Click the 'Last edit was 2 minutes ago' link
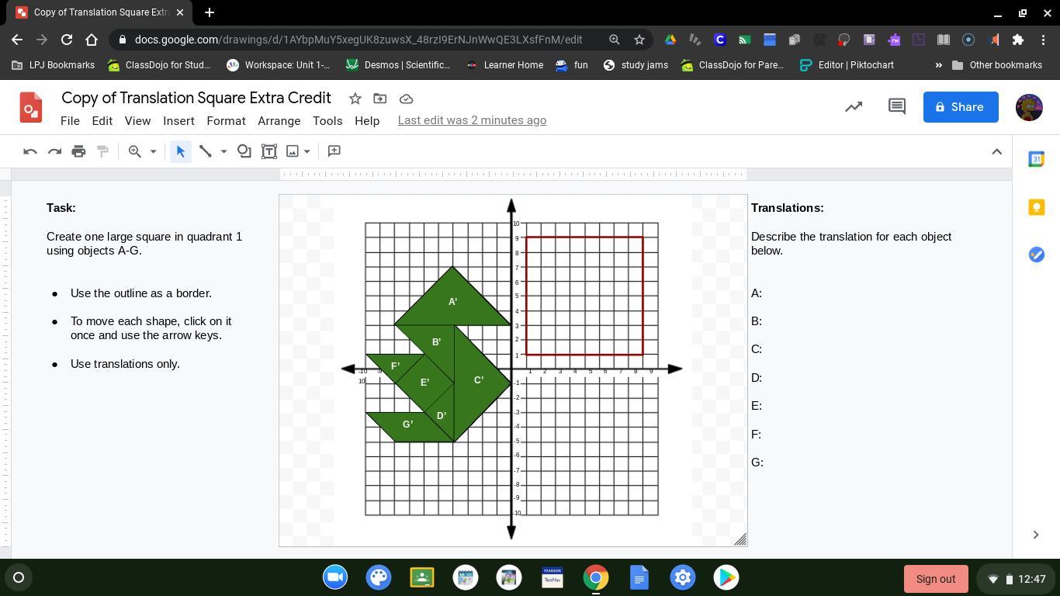This screenshot has width=1060, height=596. pos(472,120)
